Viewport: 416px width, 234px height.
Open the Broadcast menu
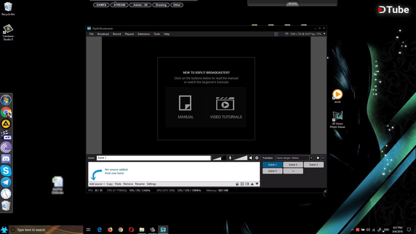click(x=103, y=34)
